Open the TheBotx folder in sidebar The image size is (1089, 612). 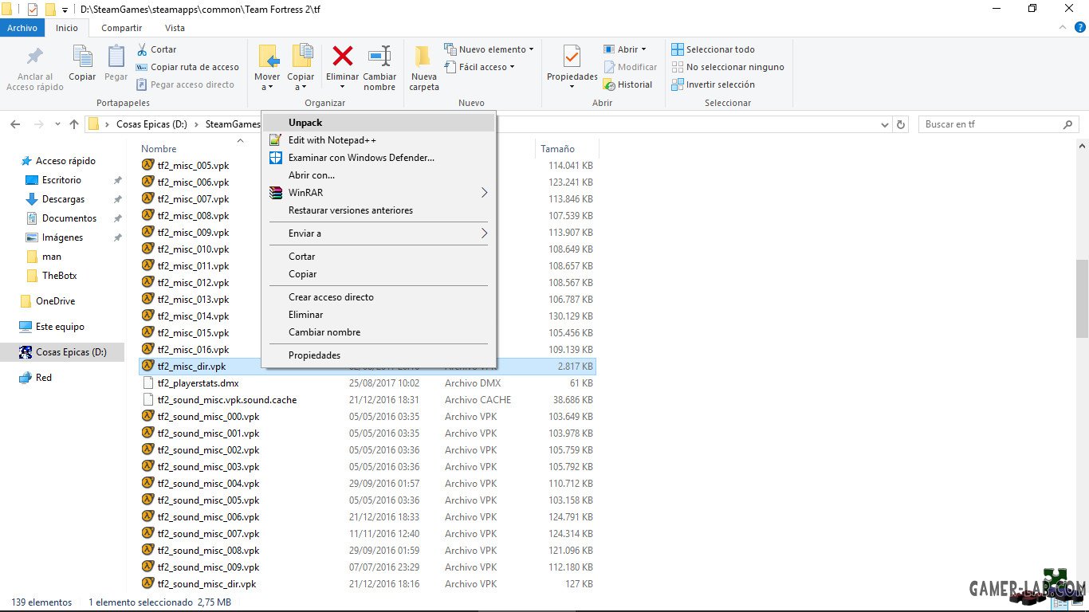coord(59,276)
